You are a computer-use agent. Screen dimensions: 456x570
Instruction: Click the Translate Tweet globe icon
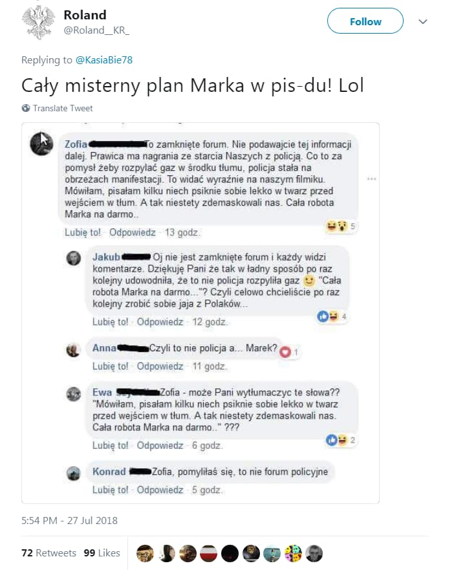pos(26,108)
